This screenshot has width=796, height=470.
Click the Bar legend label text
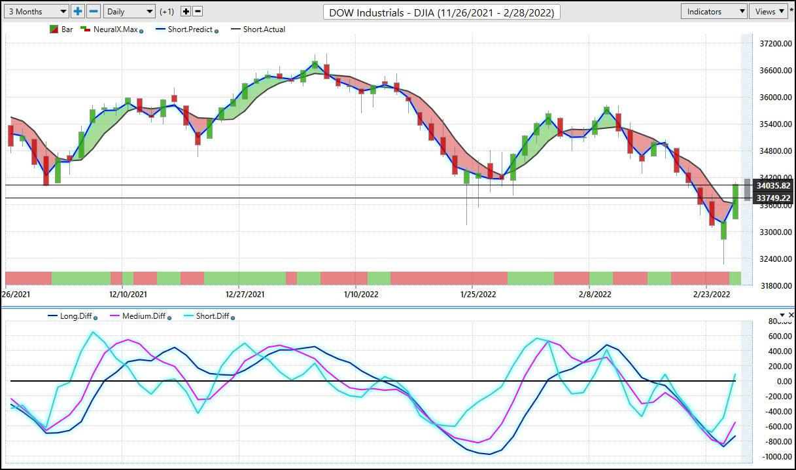67,29
